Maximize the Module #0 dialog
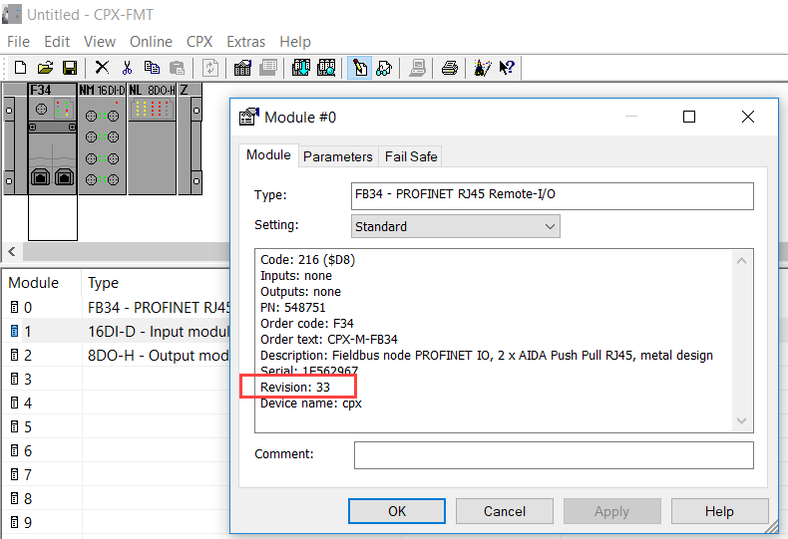This screenshot has width=788, height=539. (689, 117)
